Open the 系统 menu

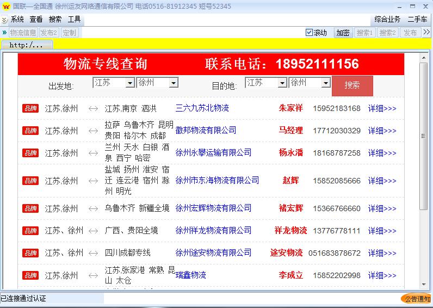[x=17, y=20]
